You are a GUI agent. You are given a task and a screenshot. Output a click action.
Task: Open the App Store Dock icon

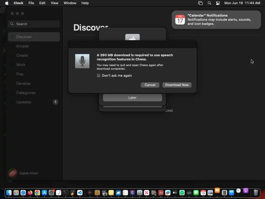(44, 193)
